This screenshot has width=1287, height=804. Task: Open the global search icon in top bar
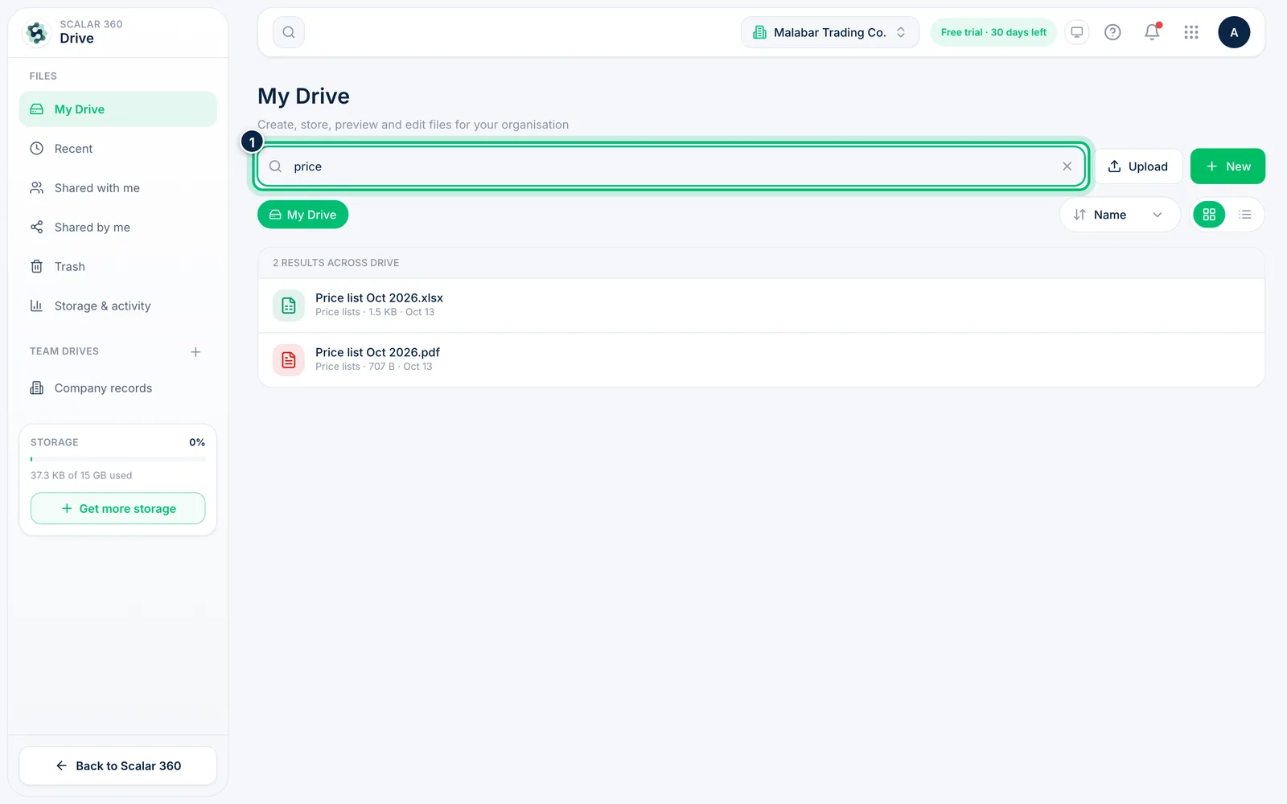(x=289, y=32)
